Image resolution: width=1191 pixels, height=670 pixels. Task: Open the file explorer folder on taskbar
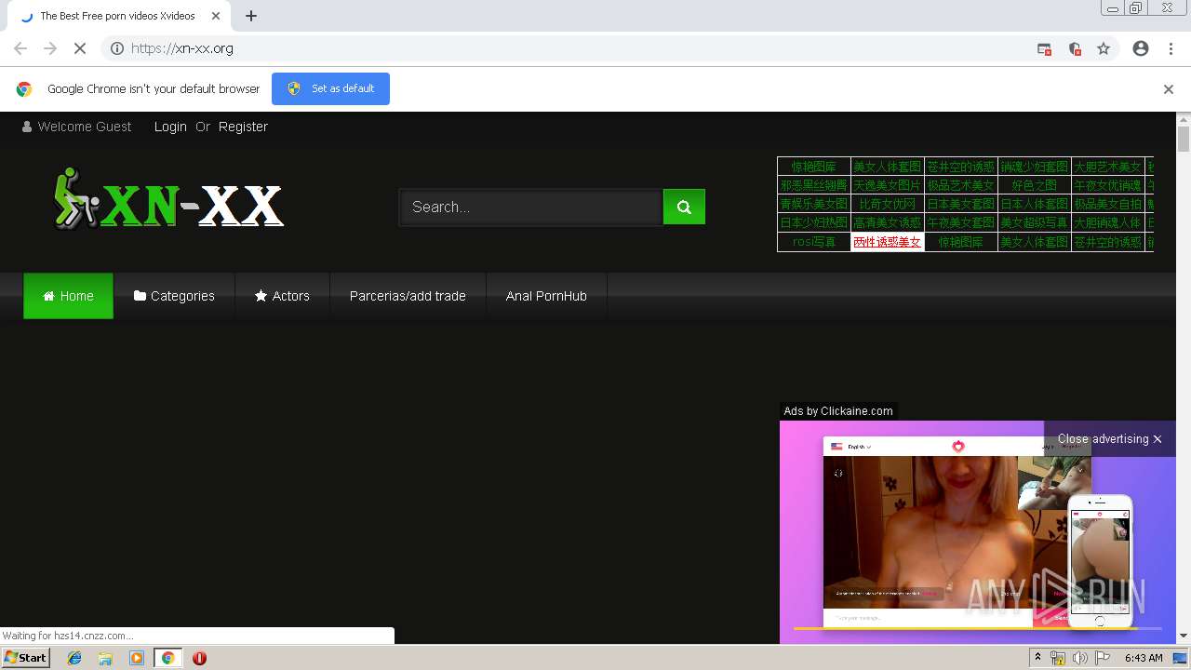pyautogui.click(x=105, y=658)
